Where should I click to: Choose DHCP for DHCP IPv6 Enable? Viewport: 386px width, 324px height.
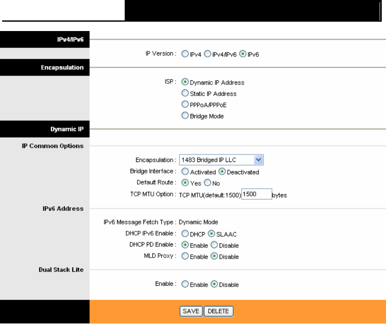coord(185,233)
